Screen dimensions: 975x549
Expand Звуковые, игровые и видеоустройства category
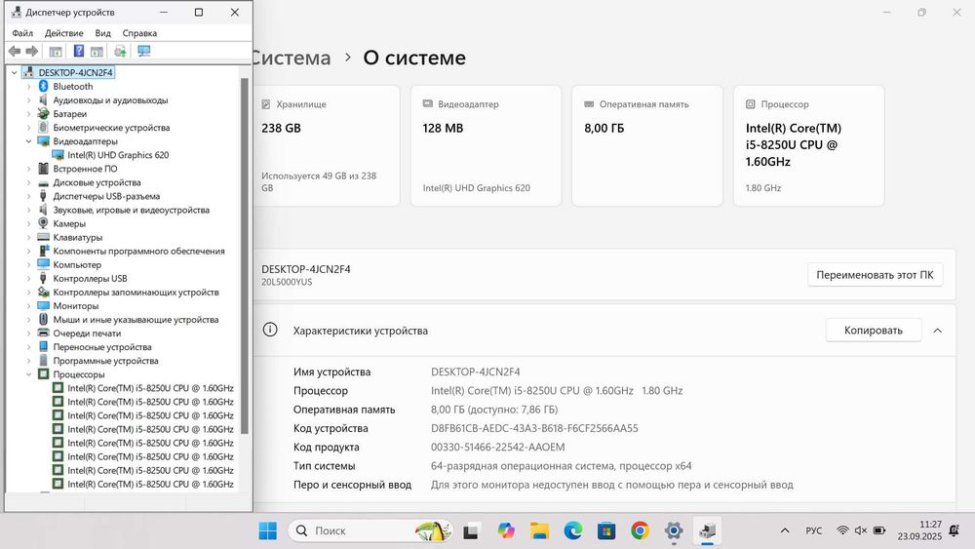[28, 210]
